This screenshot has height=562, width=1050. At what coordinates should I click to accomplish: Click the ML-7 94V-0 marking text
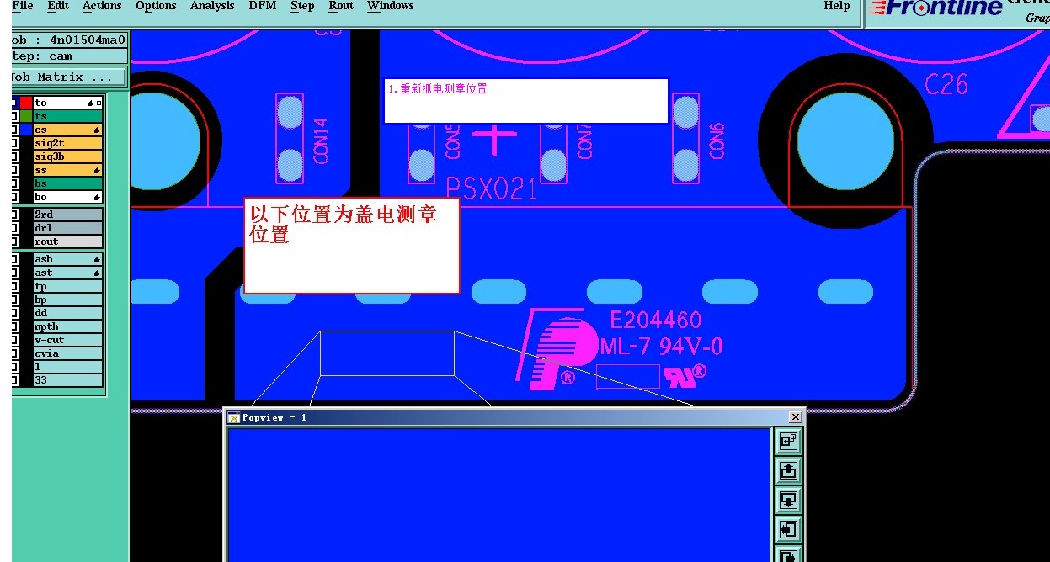coord(662,346)
